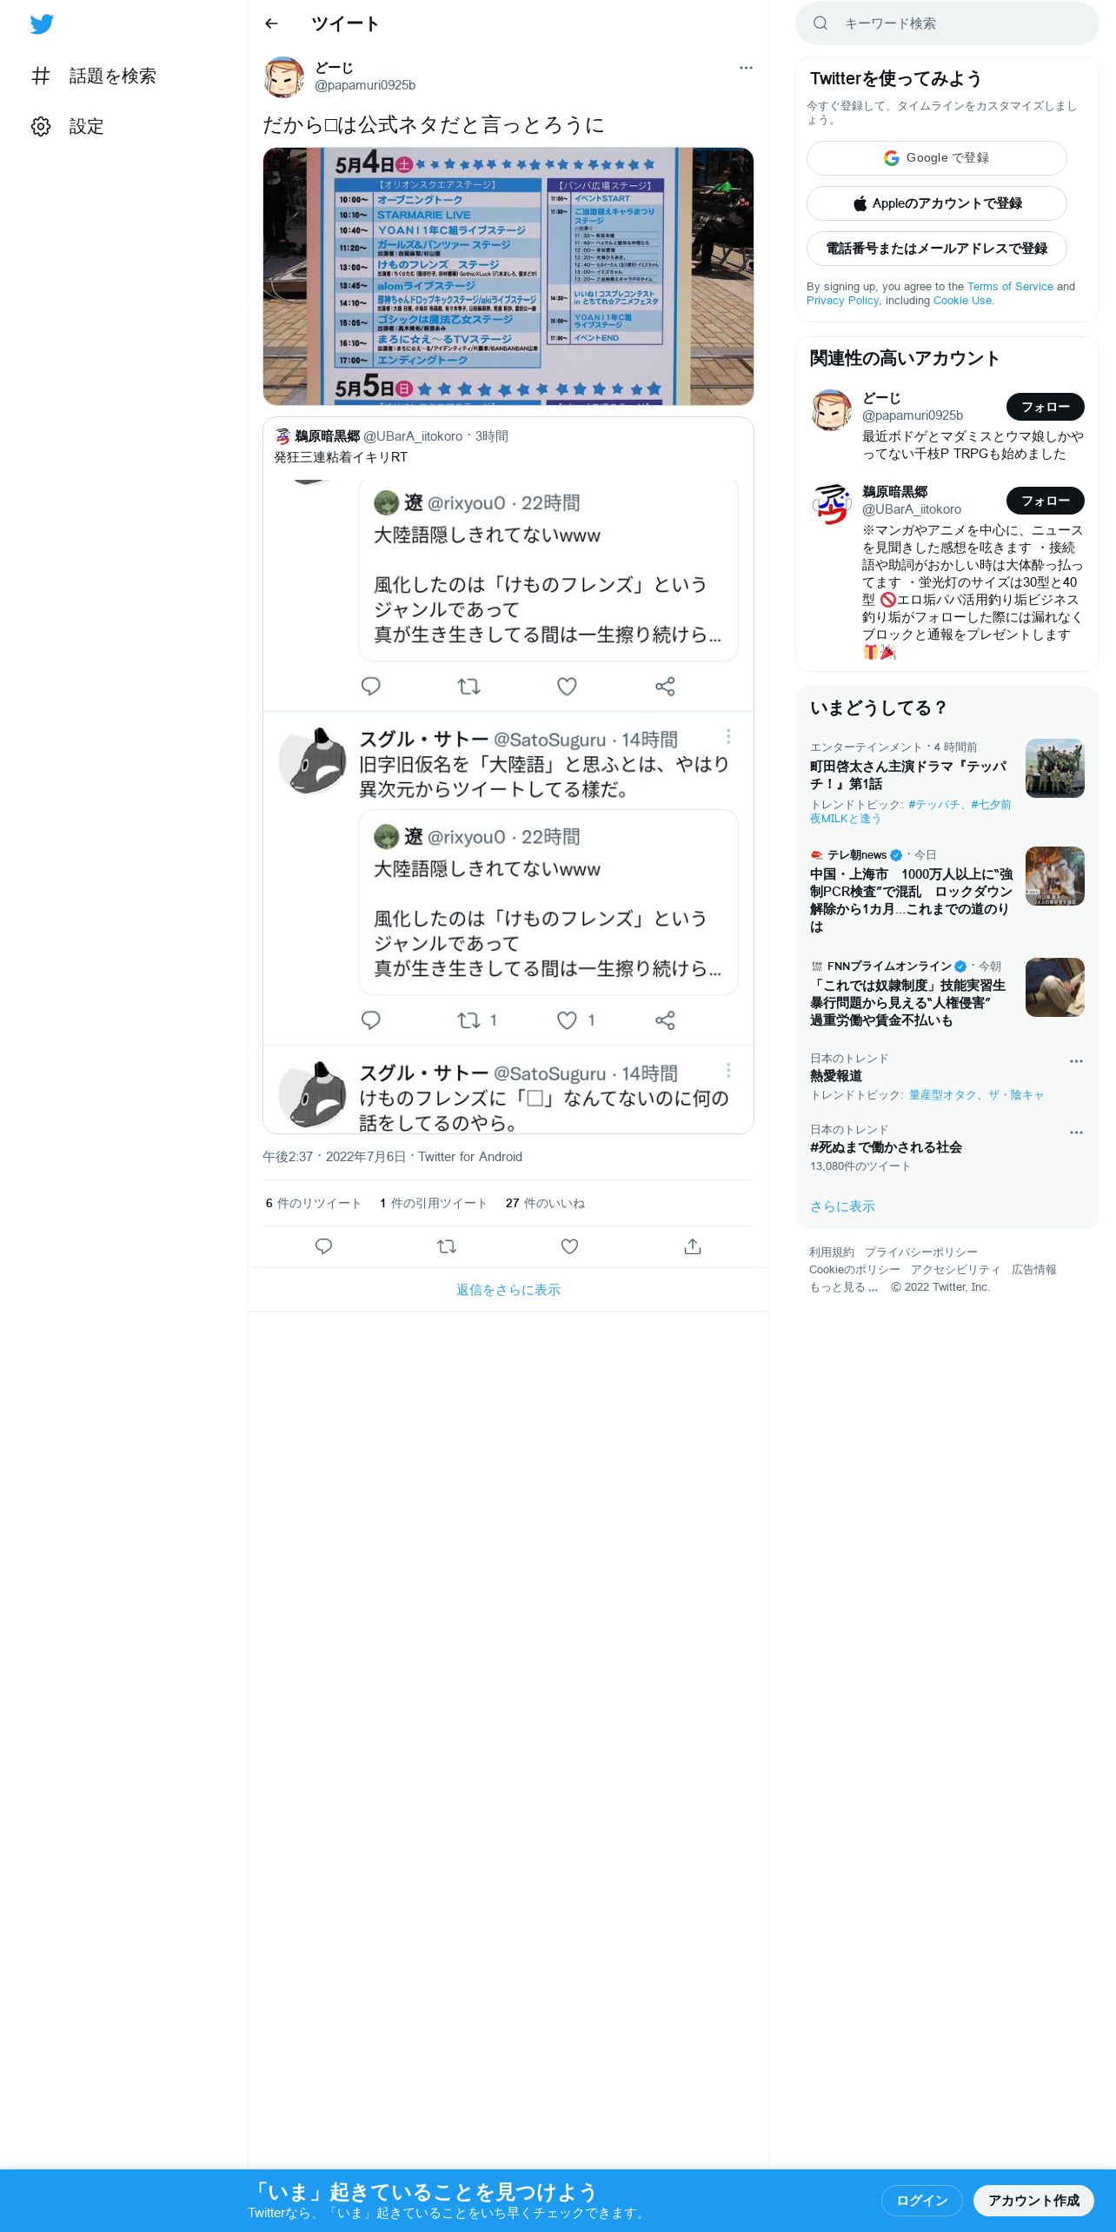Viewport: 1116px width, 2232px height.
Task: Like the tweet with the heart icon
Action: (569, 1246)
